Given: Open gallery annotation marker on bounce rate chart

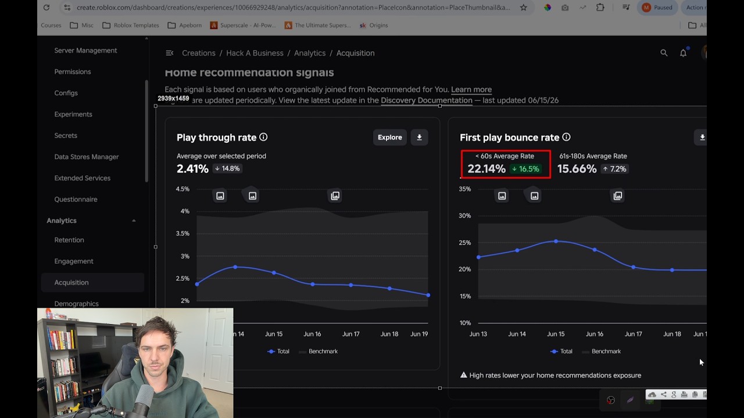Looking at the screenshot, I should [x=618, y=196].
